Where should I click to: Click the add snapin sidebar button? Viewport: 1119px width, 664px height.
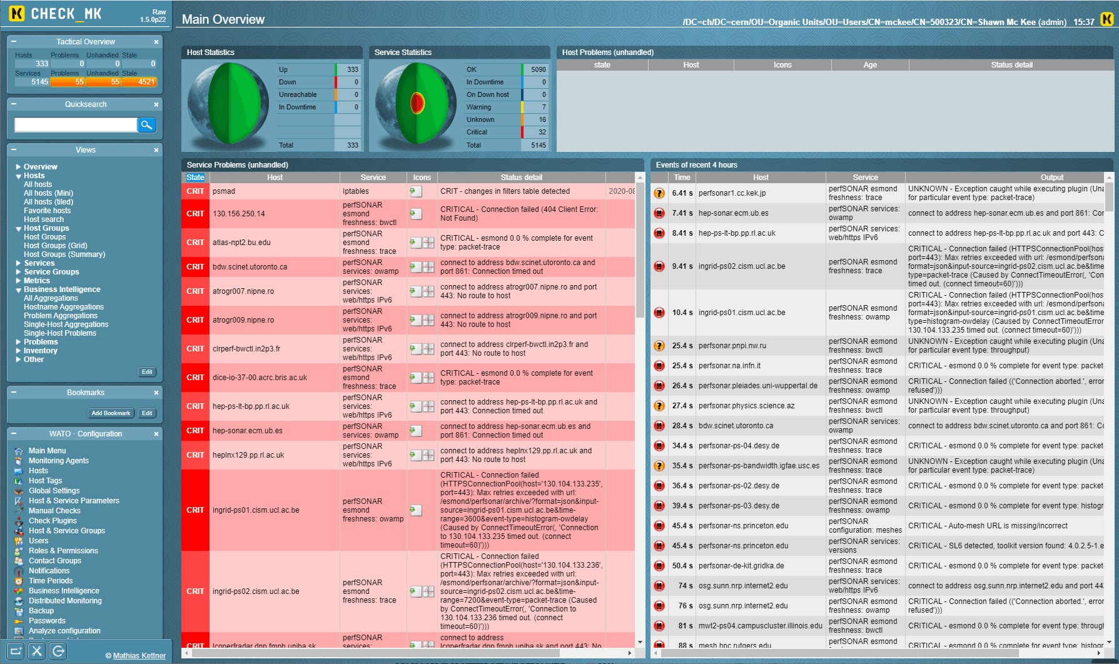(16, 651)
